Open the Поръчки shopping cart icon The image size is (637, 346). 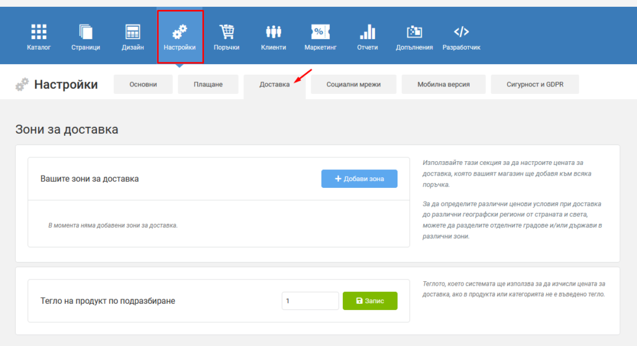click(226, 32)
